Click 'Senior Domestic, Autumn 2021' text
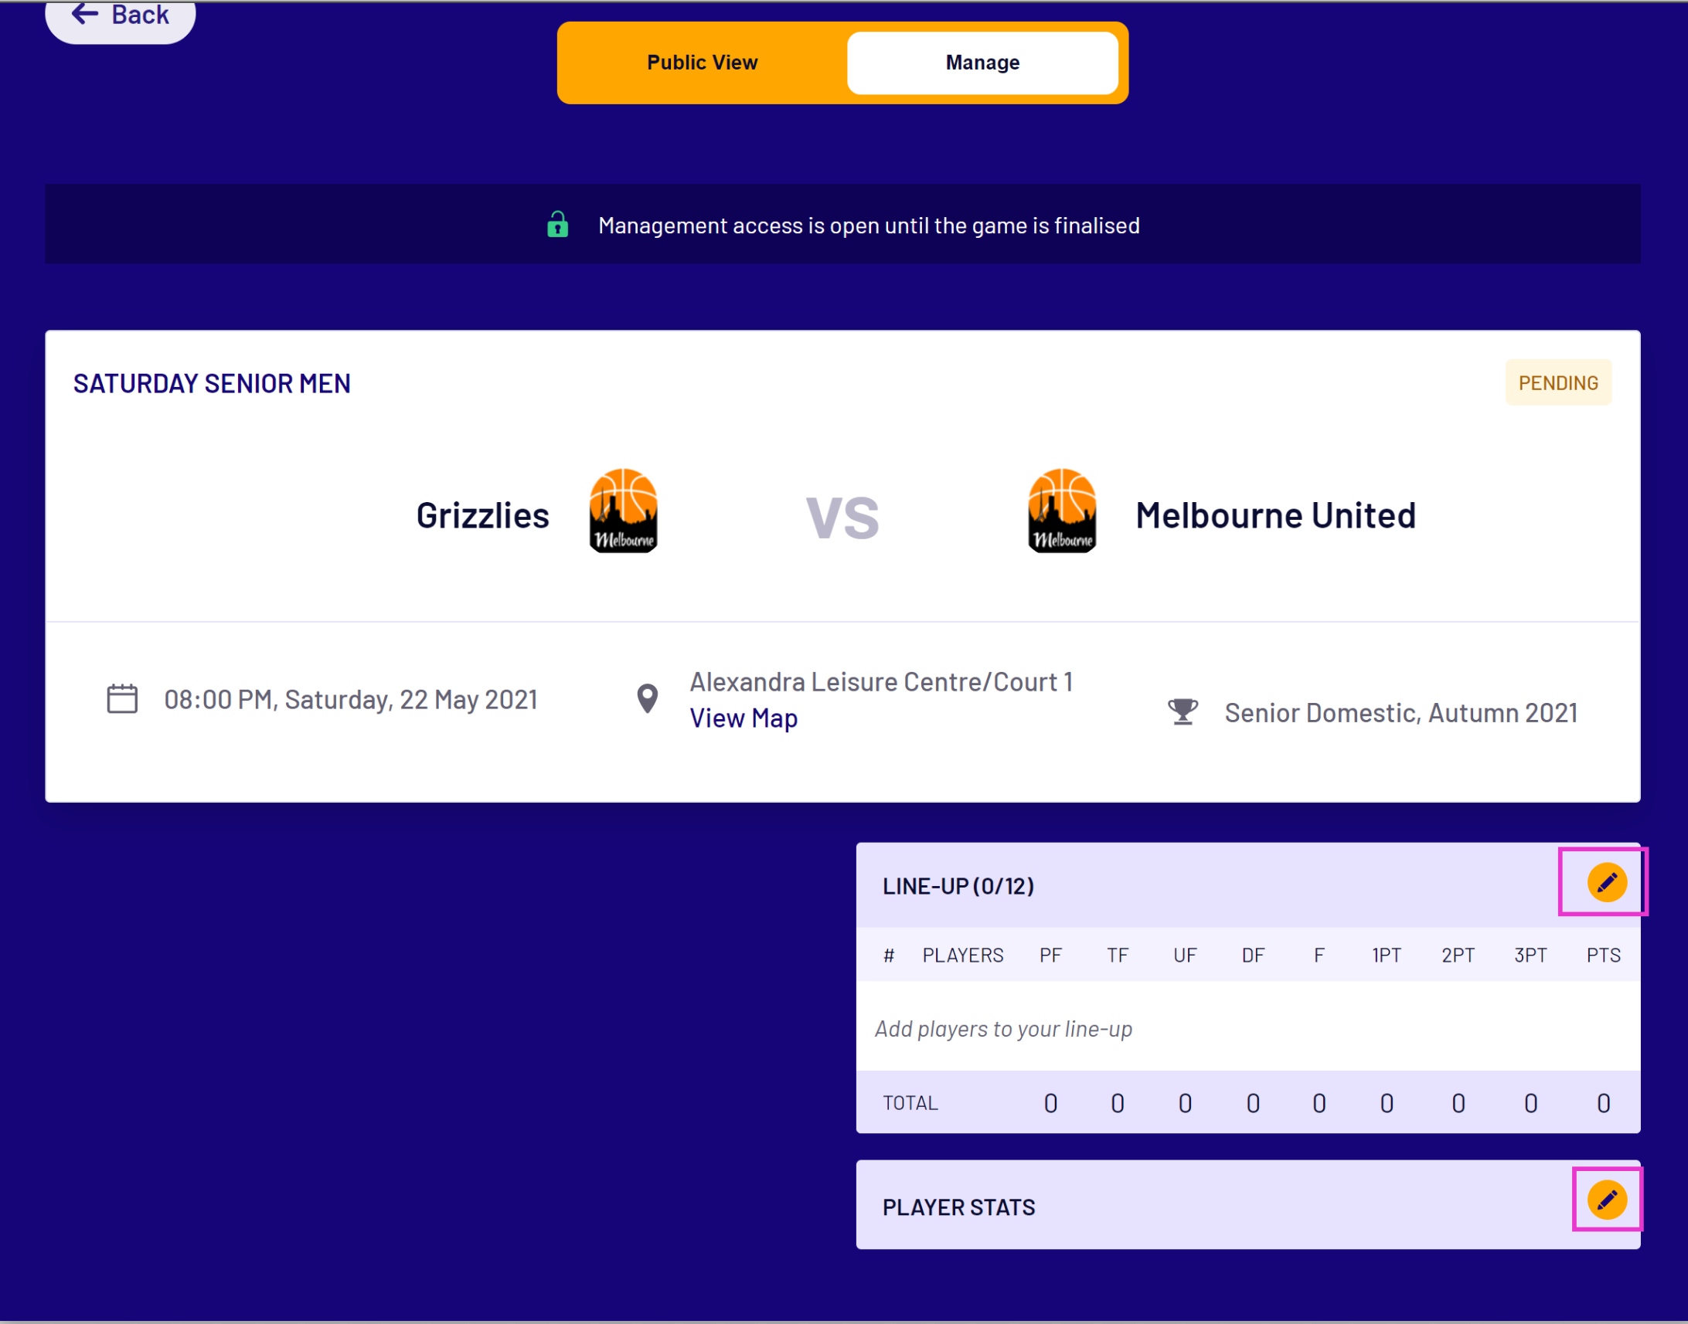Screen dimensions: 1688x1324 pos(1401,713)
